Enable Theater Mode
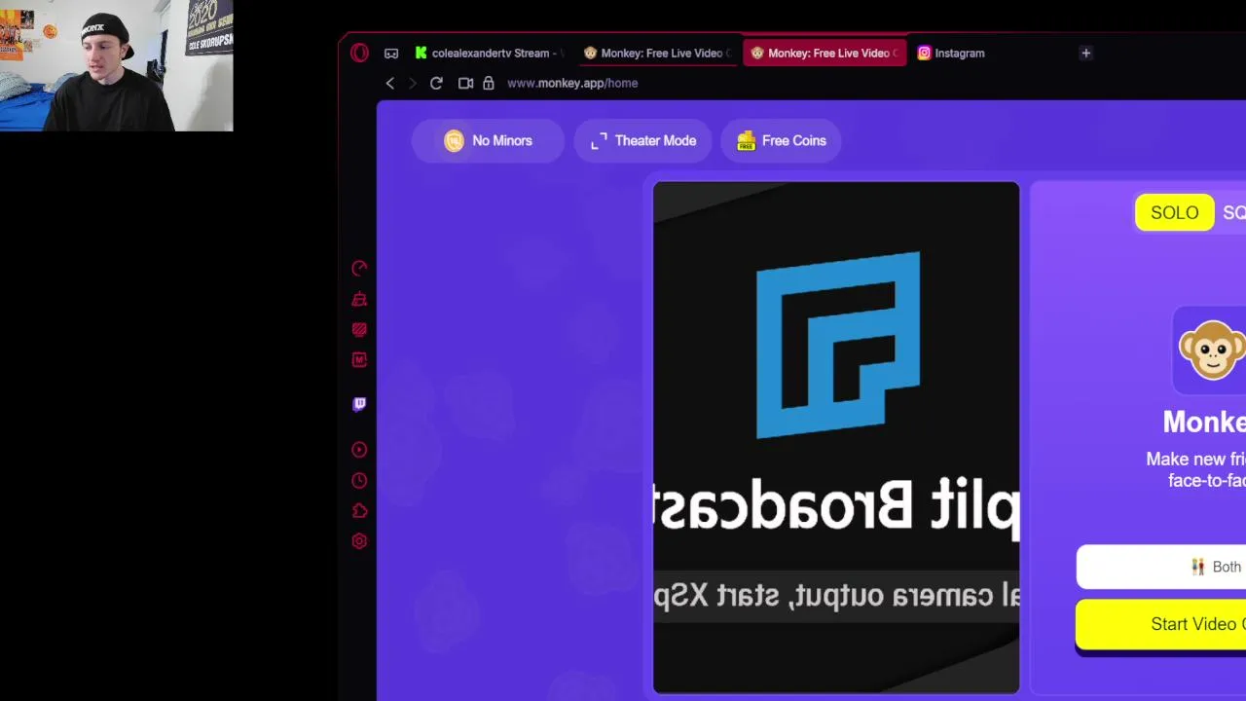 643,141
